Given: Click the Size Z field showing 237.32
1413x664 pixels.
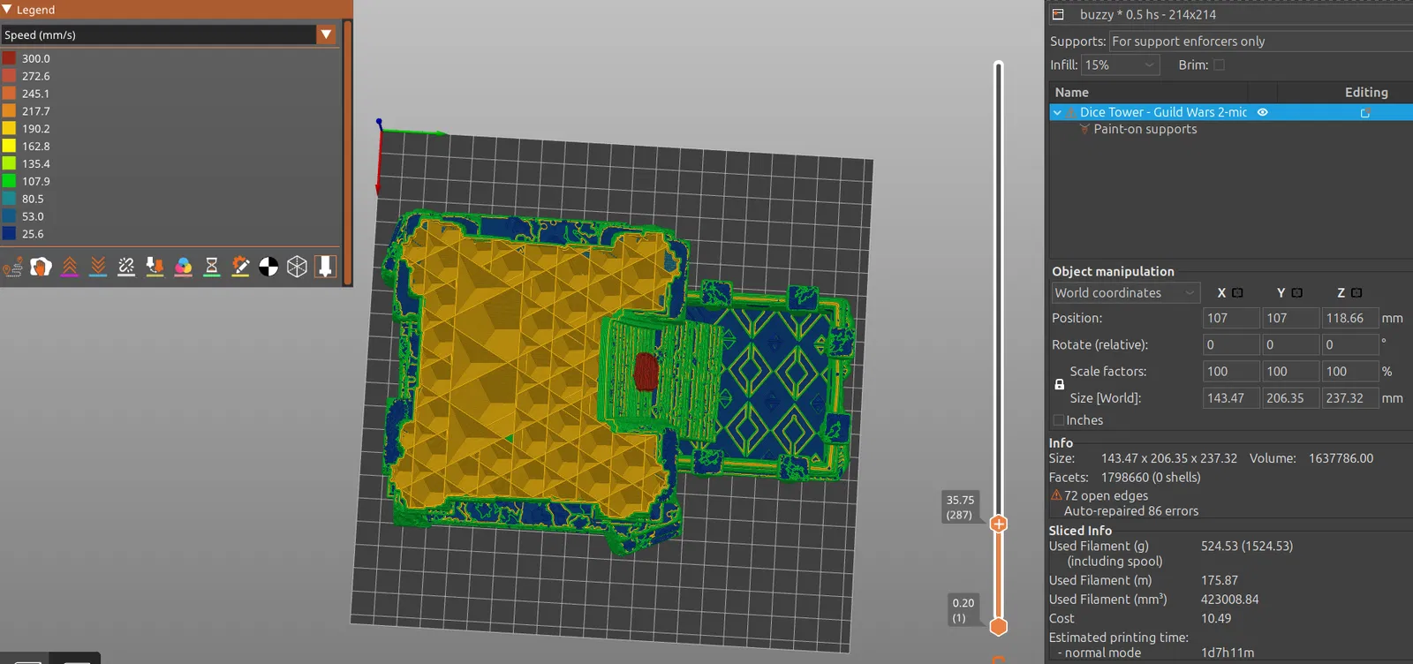Looking at the screenshot, I should click(x=1349, y=398).
